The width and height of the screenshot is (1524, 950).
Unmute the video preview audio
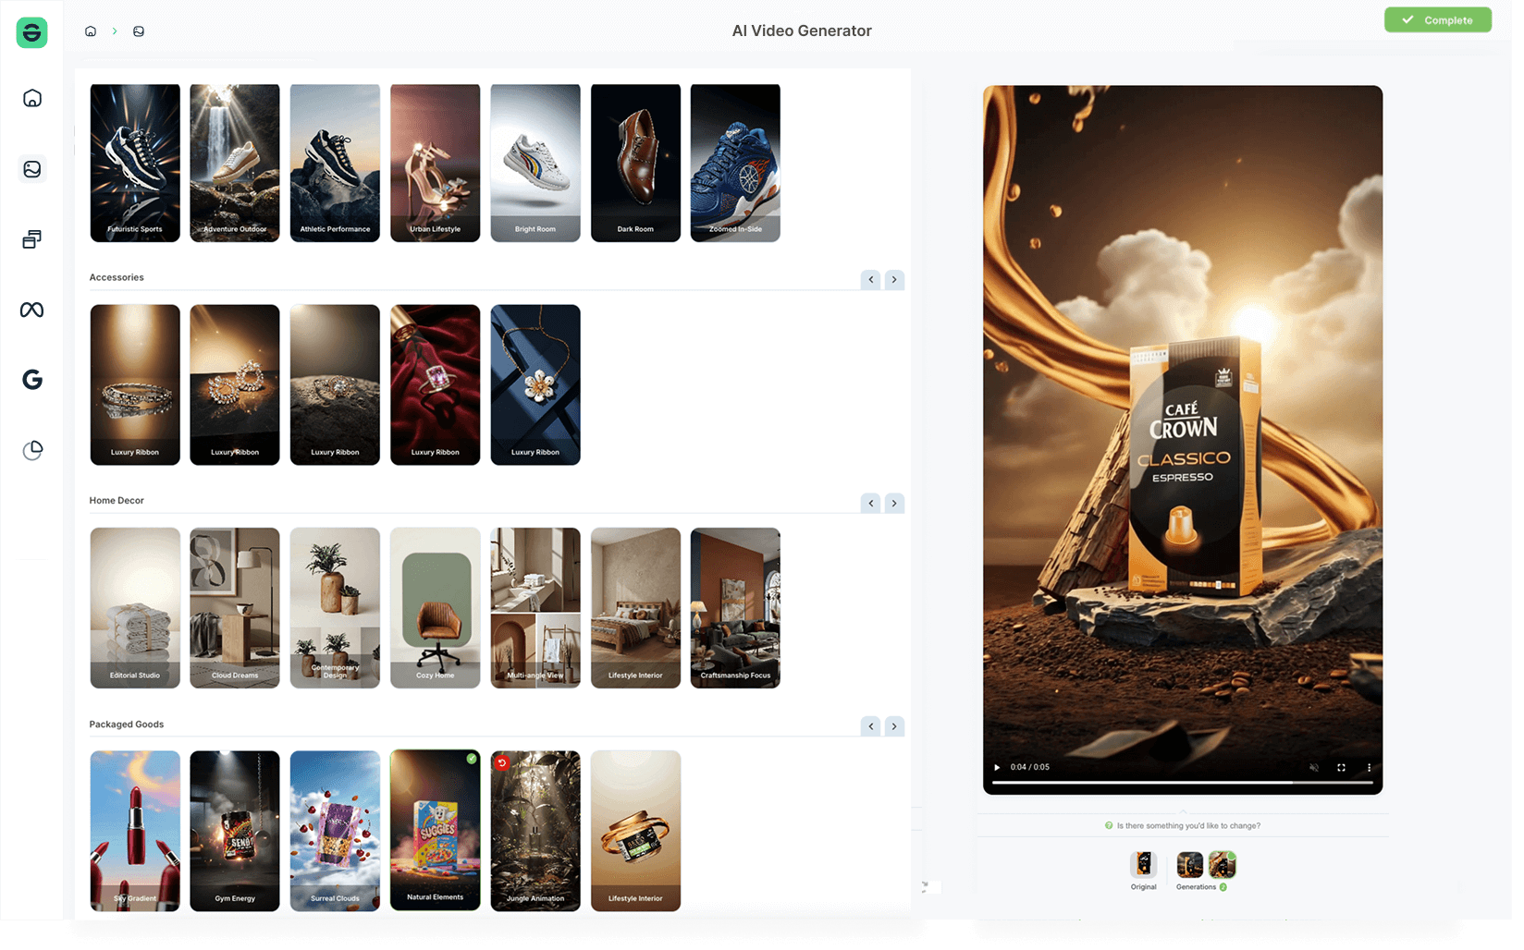1313,767
